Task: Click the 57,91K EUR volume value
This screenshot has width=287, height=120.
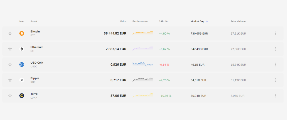Action: tap(238, 33)
